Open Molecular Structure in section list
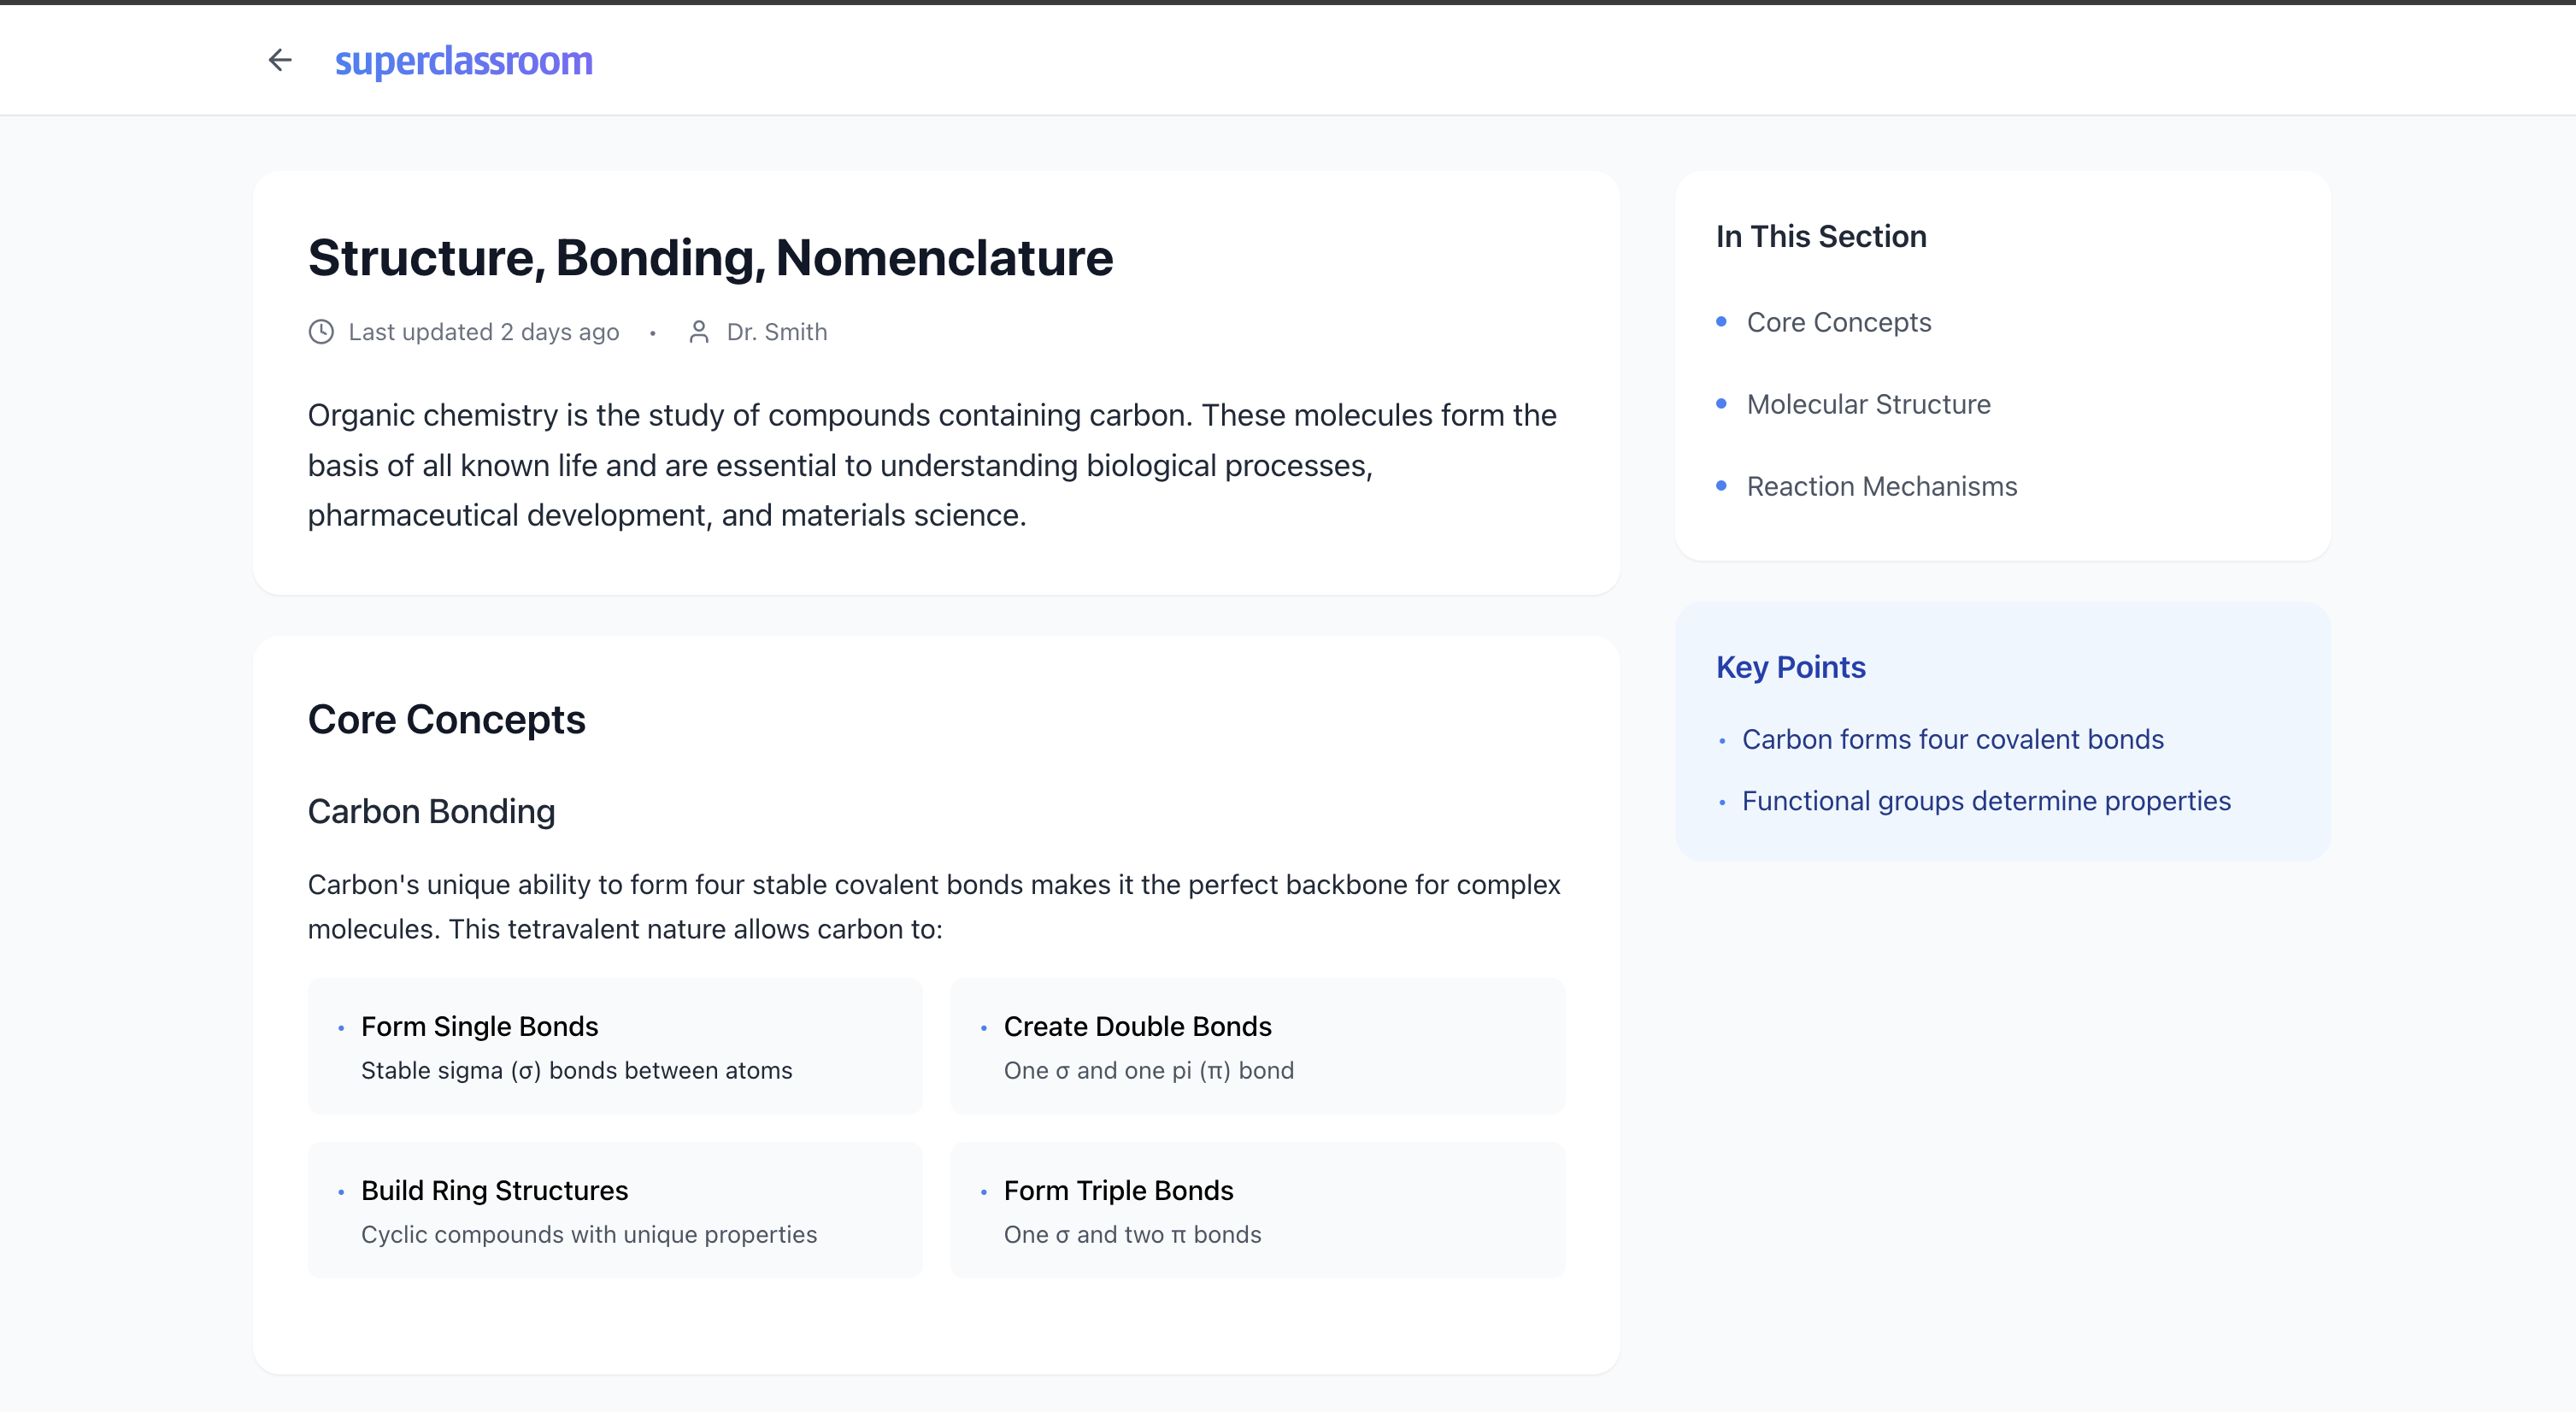Image resolution: width=2576 pixels, height=1412 pixels. point(1868,404)
